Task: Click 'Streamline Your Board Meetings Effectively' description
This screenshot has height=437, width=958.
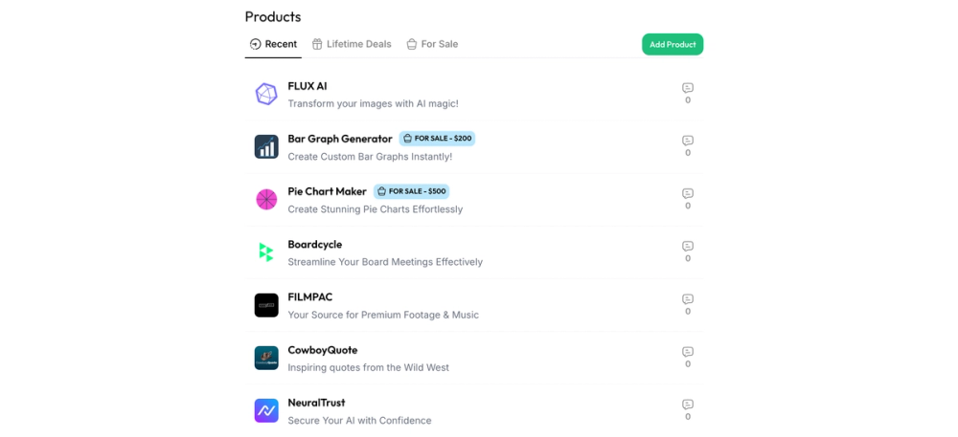Action: click(x=385, y=262)
